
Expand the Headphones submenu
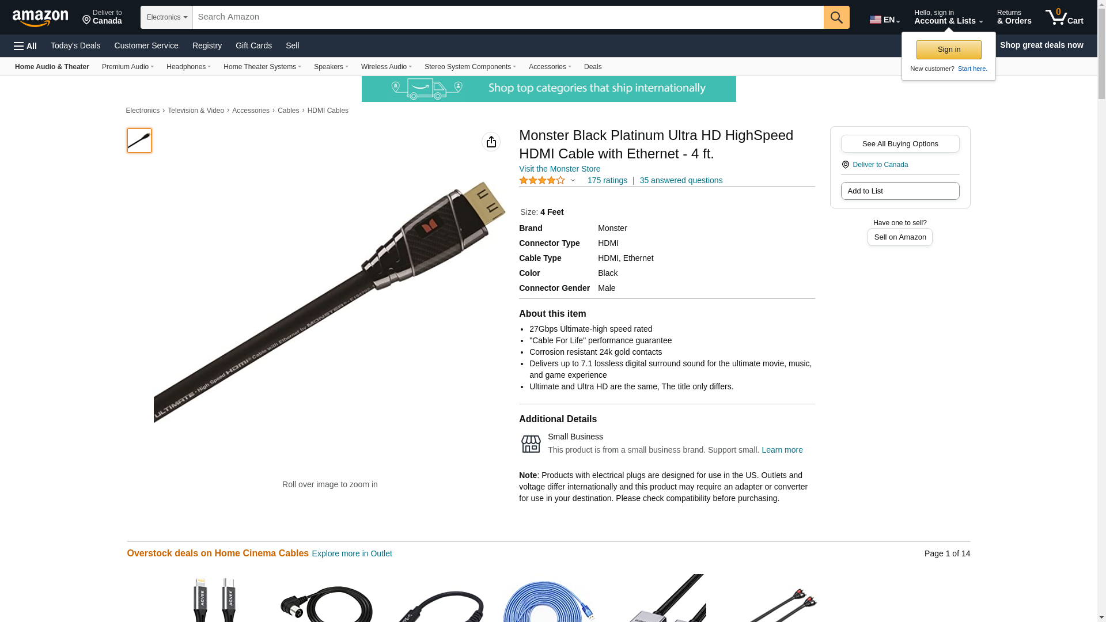(188, 67)
